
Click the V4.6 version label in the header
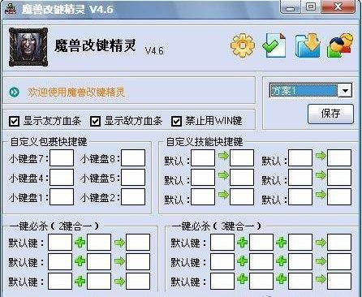point(154,50)
